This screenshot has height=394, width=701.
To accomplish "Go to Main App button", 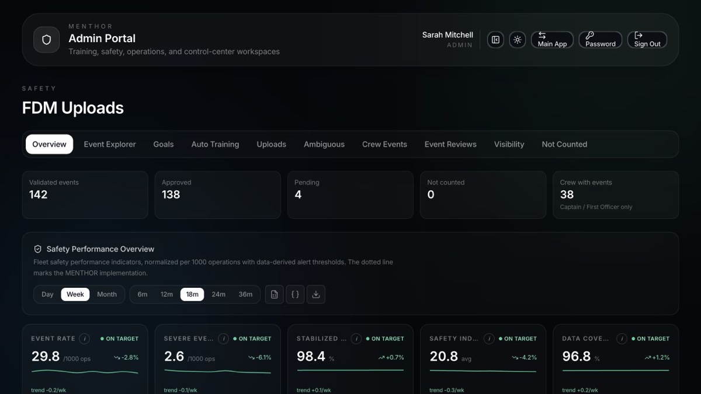I will click(x=552, y=40).
